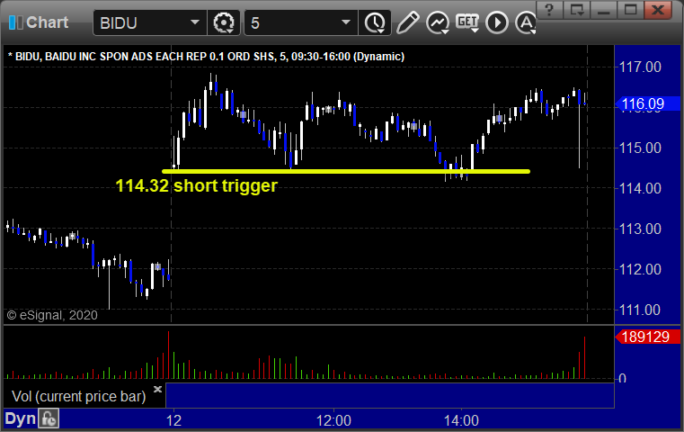This screenshot has height=432, width=684.
Task: Click the Chart window icon
Action: tap(15, 22)
